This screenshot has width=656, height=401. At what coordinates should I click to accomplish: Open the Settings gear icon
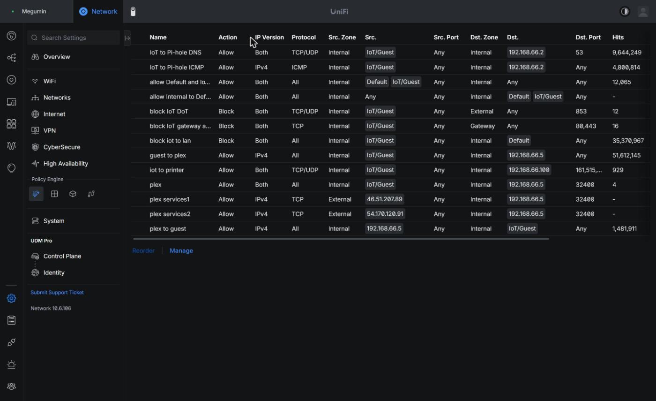[x=11, y=298]
